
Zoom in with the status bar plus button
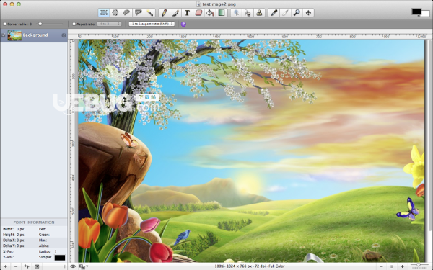pos(402,266)
